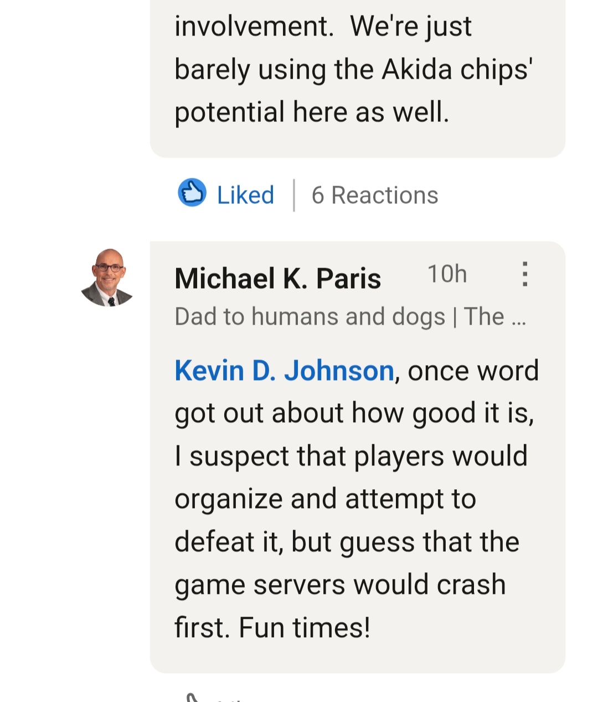Viewport: 598px width, 702px height.
Task: Open the three-dot comment options menu
Action: click(x=524, y=274)
